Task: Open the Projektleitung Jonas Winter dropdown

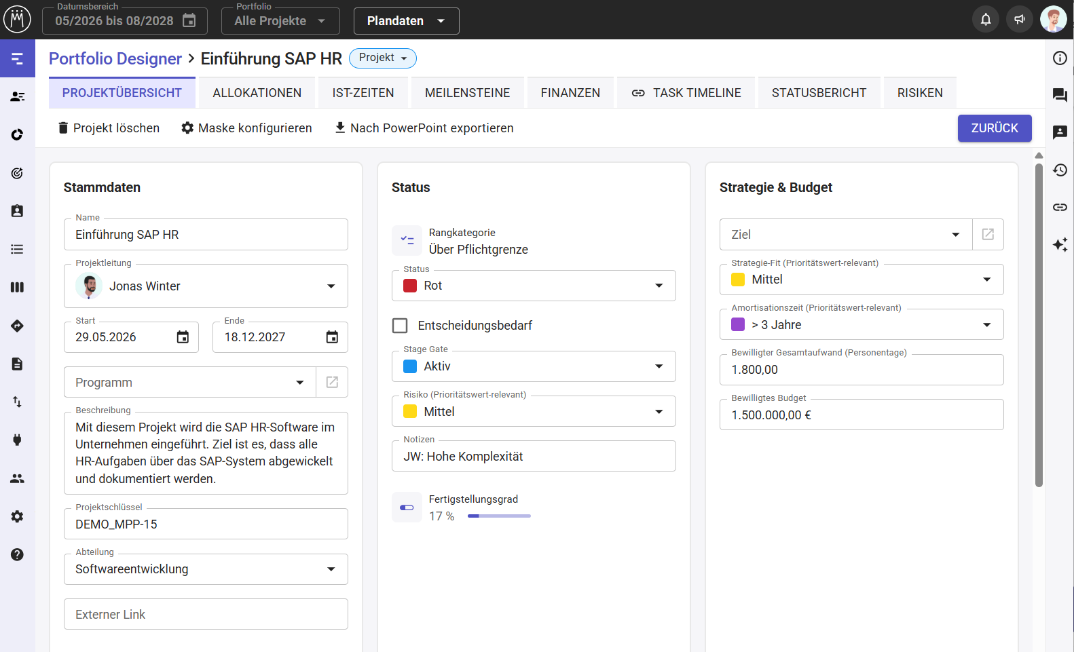Action: point(206,286)
